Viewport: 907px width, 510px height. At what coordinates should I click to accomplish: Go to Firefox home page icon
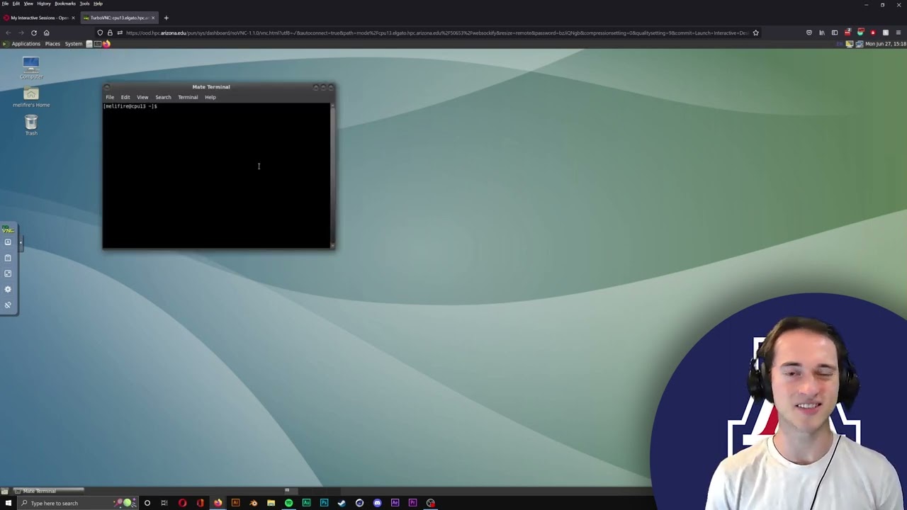46,33
